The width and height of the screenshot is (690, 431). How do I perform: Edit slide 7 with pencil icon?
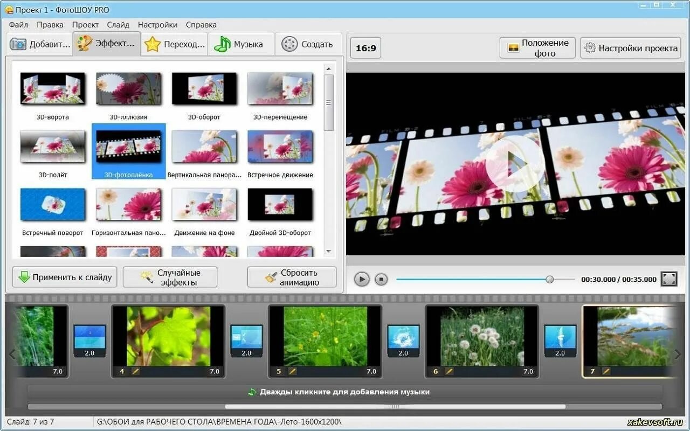click(x=606, y=371)
